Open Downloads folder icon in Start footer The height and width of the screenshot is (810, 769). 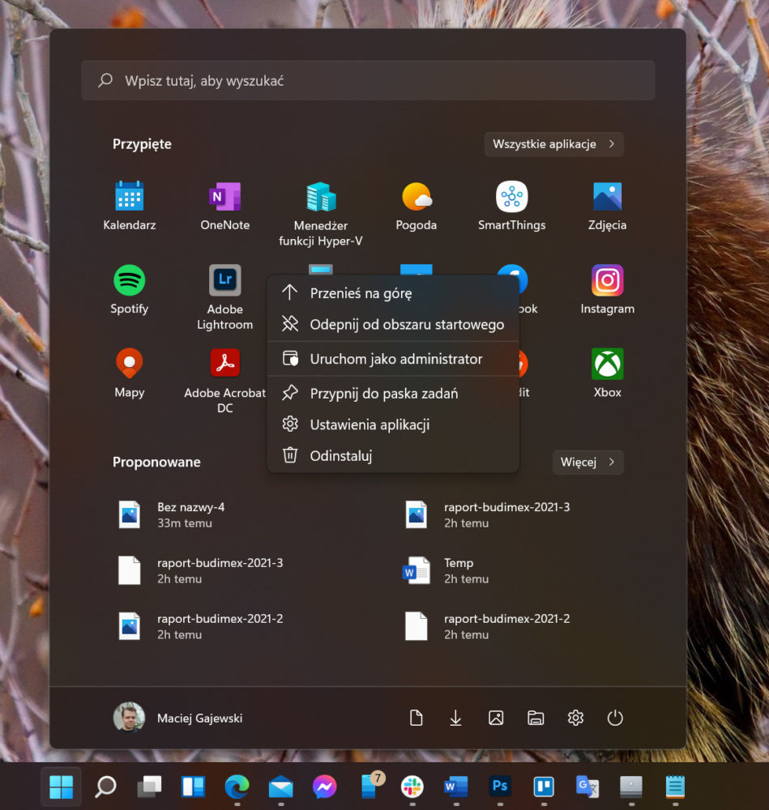pos(455,718)
